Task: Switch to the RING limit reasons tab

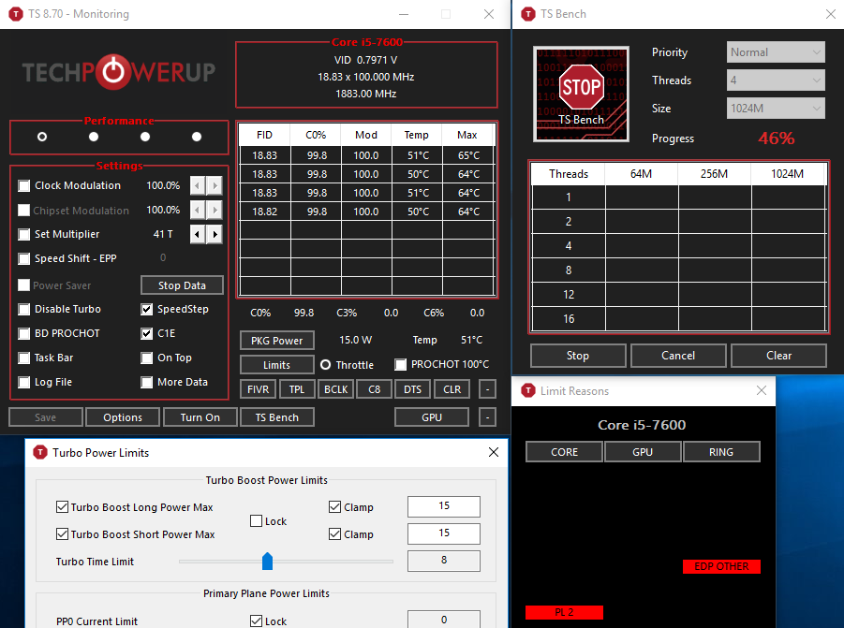Action: coord(721,452)
